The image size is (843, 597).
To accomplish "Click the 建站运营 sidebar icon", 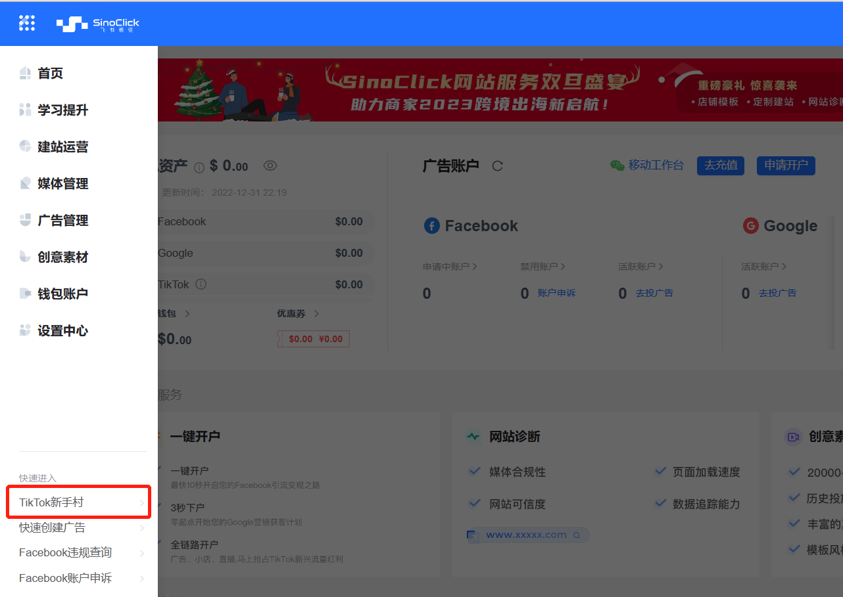I will (25, 146).
